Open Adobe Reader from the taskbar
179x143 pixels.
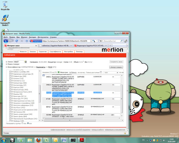click(x=82, y=140)
